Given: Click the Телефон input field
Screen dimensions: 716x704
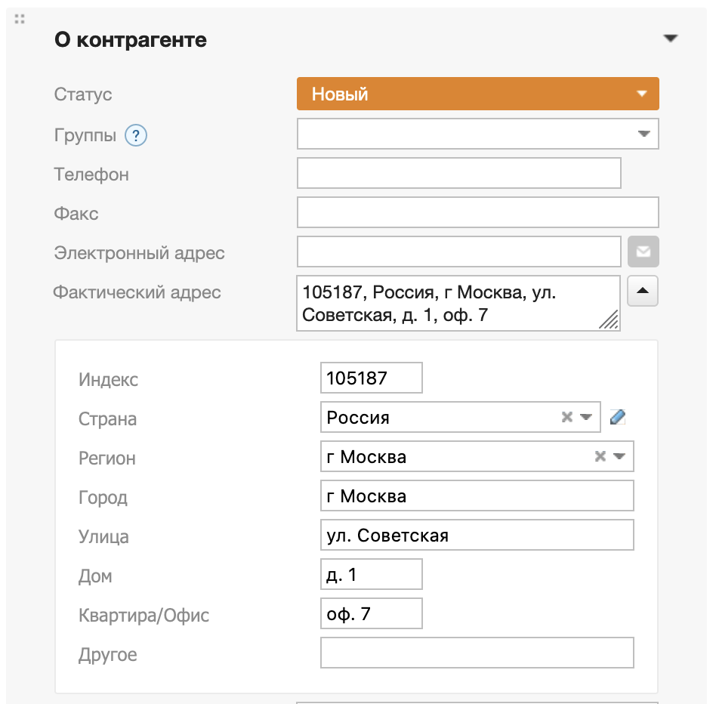Looking at the screenshot, I should [458, 173].
